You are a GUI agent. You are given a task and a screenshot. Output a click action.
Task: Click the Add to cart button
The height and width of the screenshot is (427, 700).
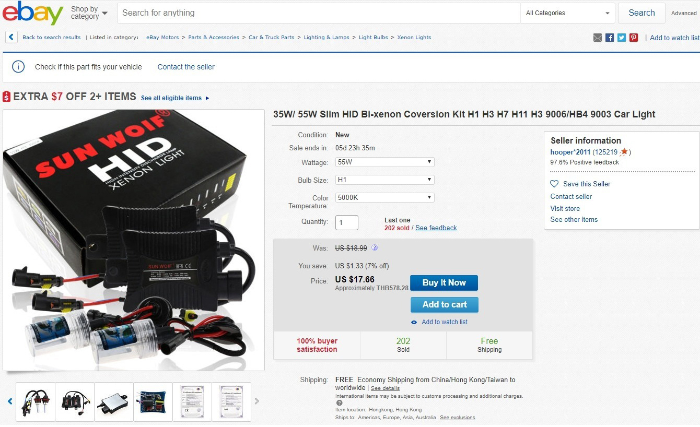click(x=445, y=305)
